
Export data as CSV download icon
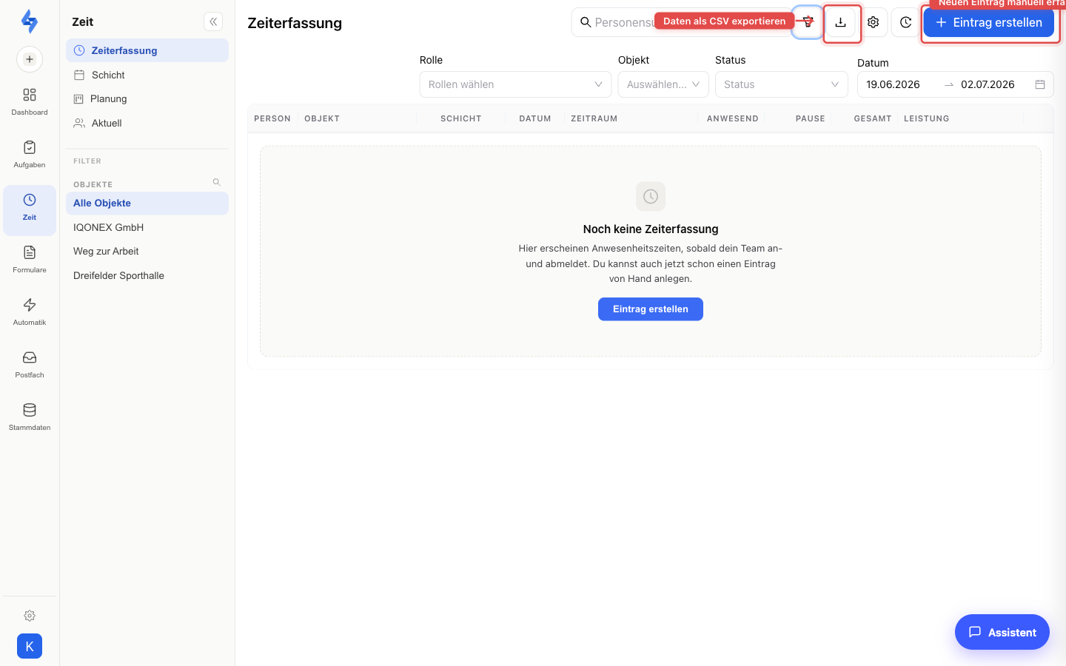pyautogui.click(x=841, y=23)
